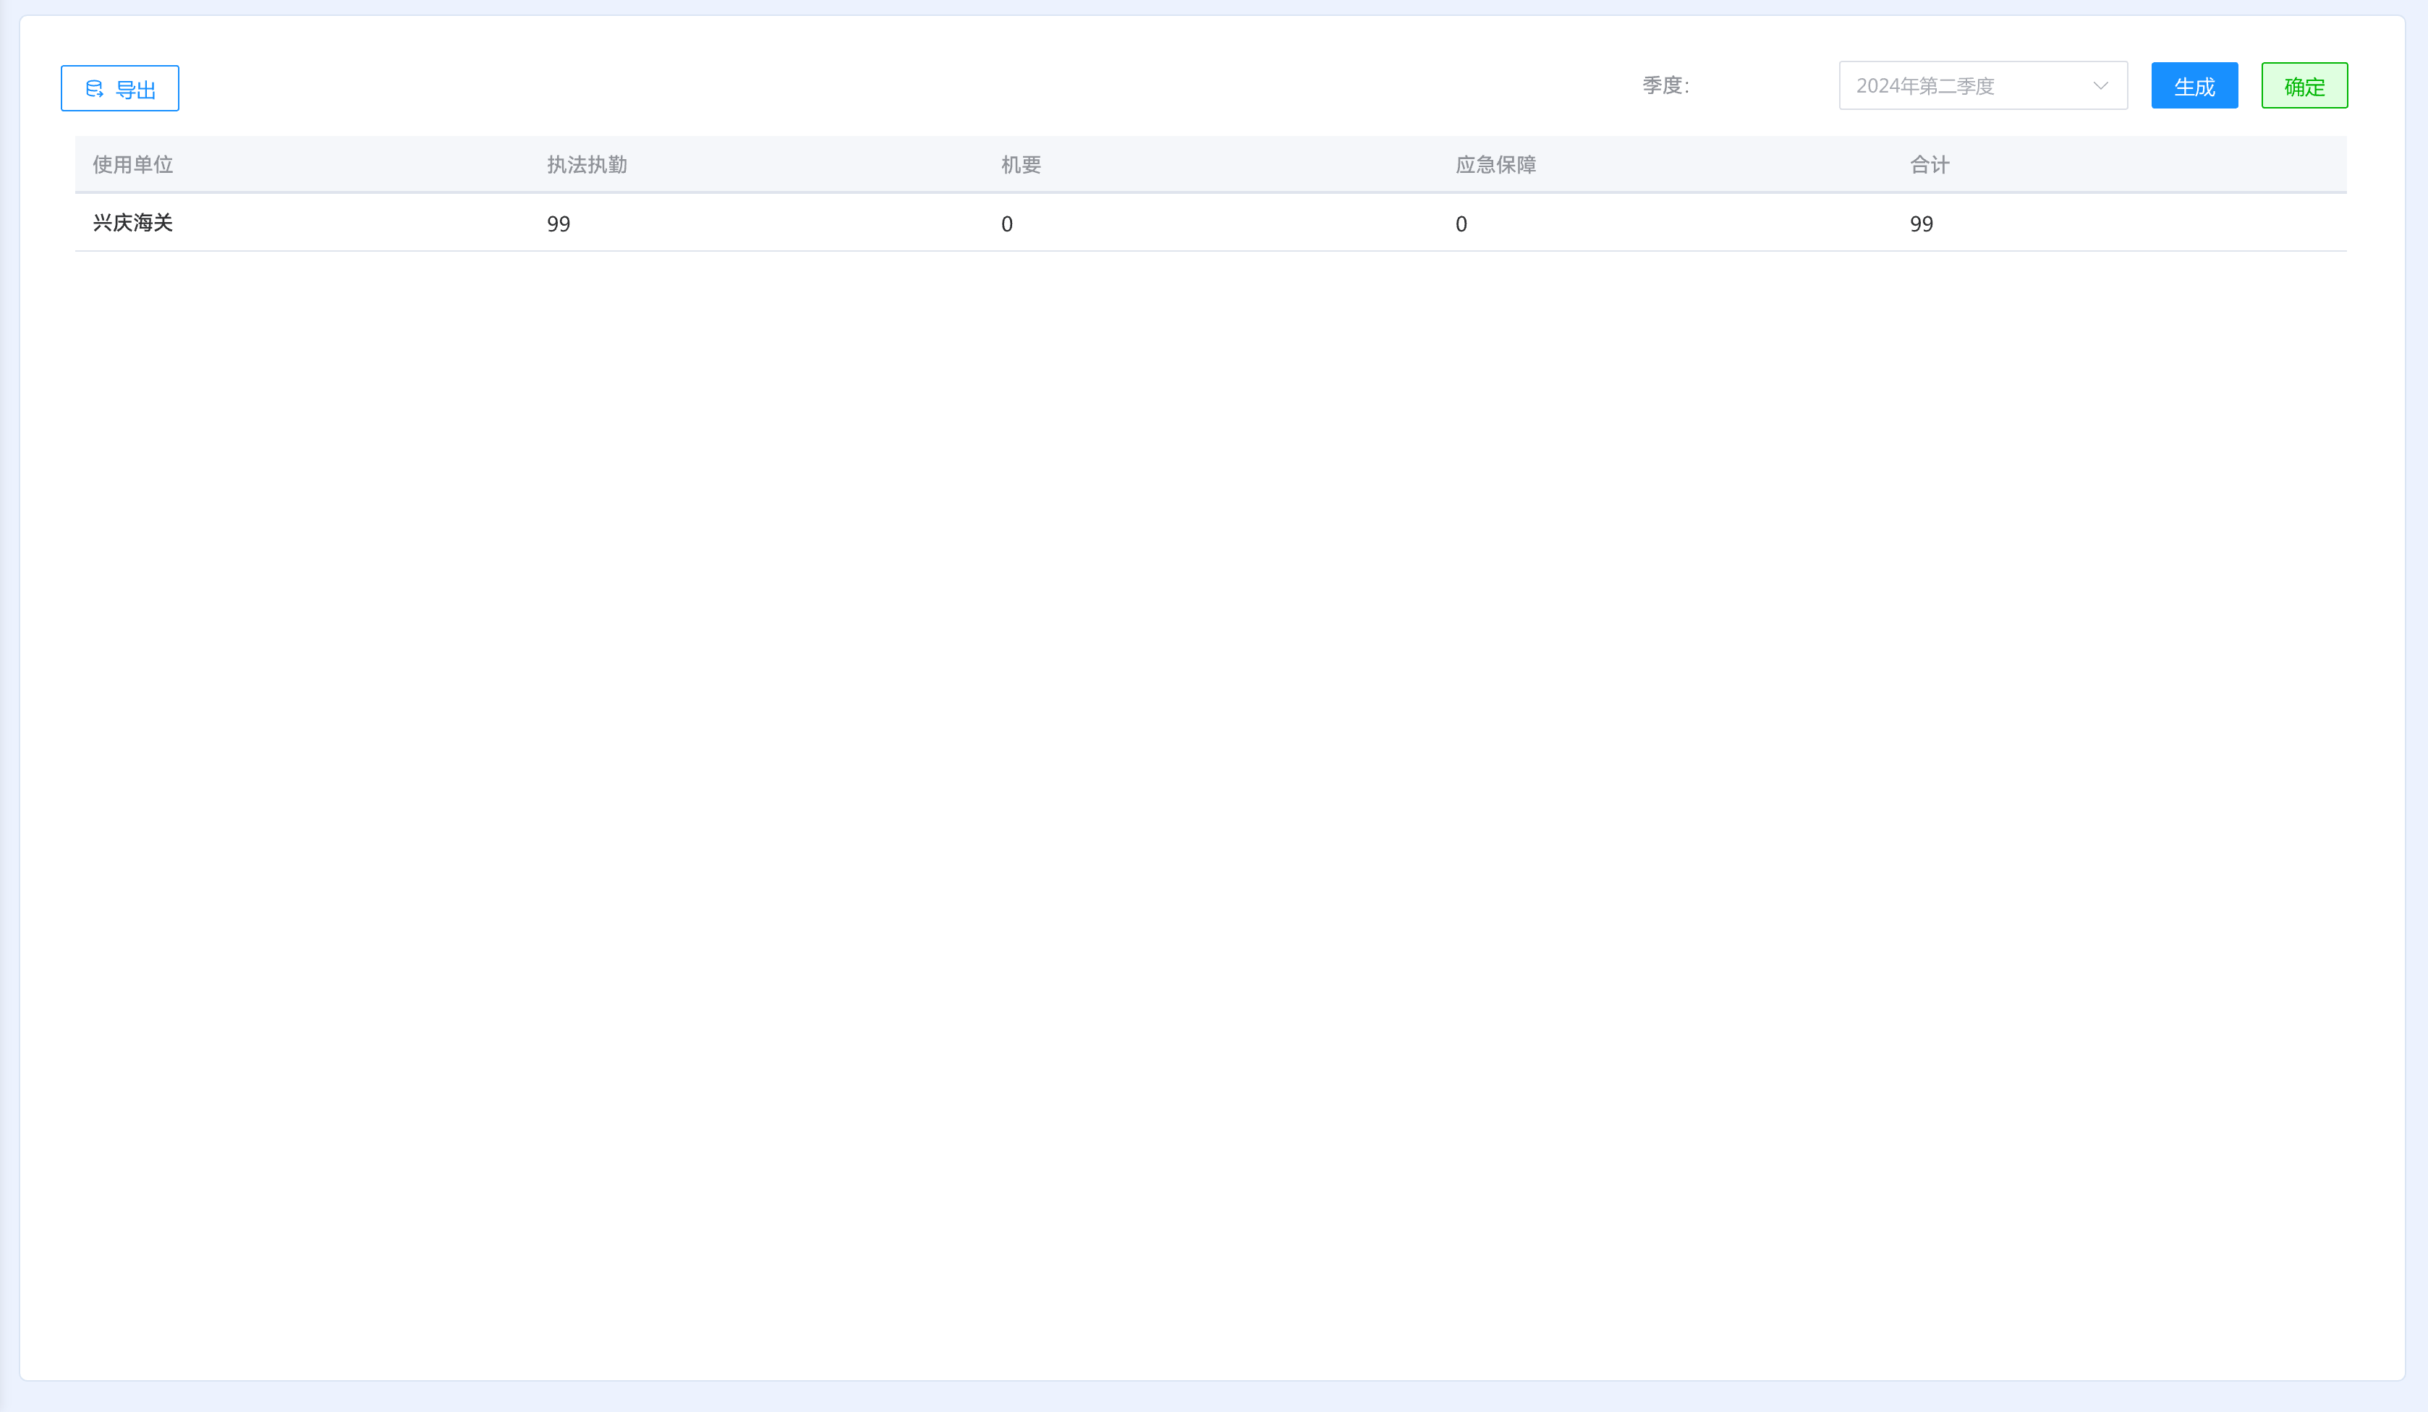Click the 机要 value 0 cell

pos(1007,224)
